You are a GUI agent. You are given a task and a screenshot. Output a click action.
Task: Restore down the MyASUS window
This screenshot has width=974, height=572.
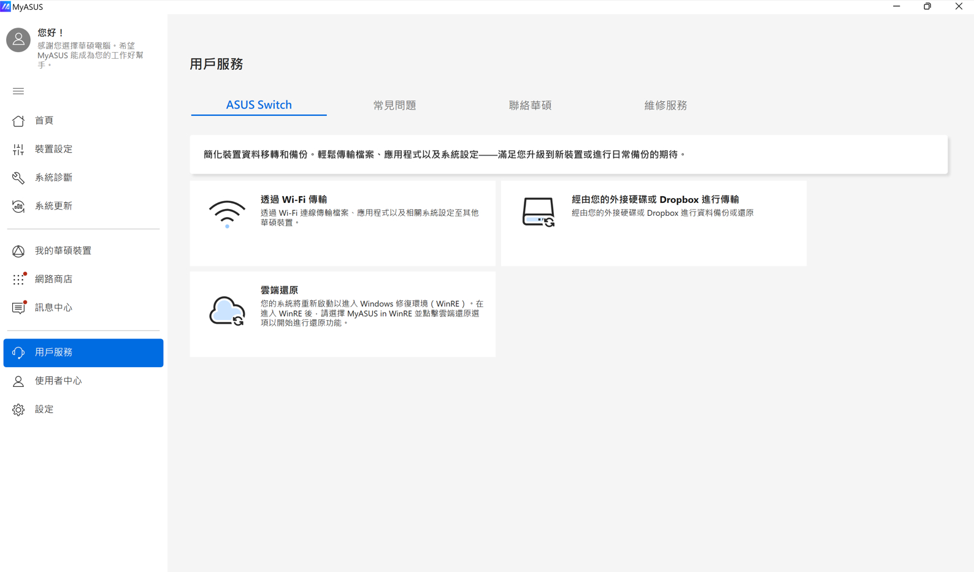(x=927, y=7)
